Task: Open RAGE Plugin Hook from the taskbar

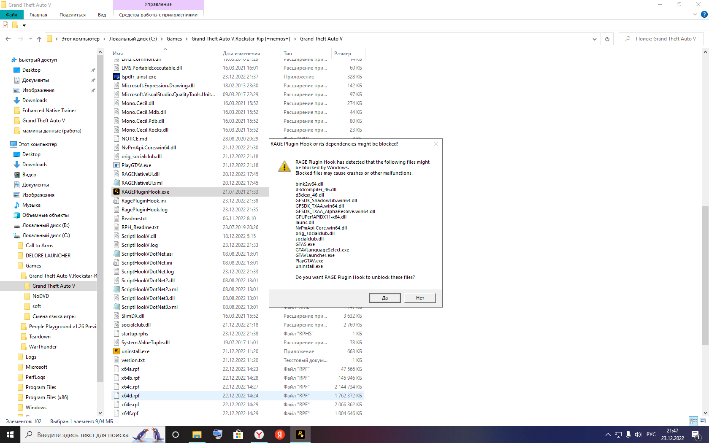Action: tap(300, 435)
